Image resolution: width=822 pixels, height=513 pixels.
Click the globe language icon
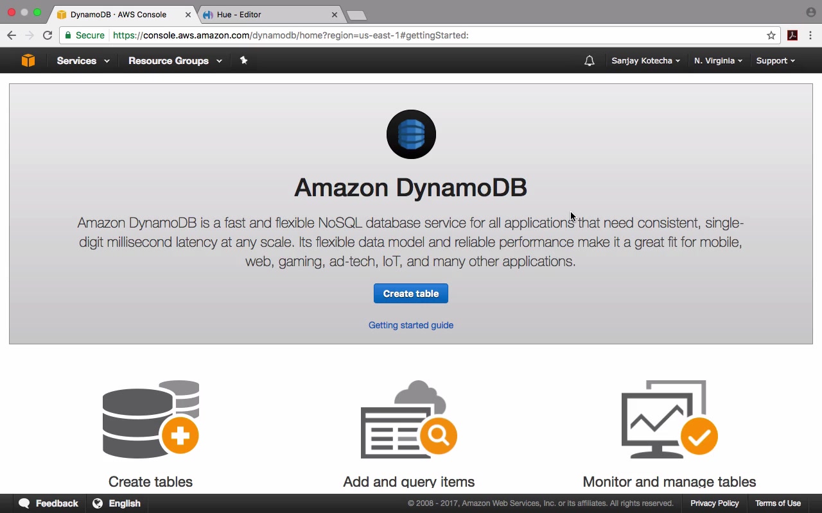pos(98,503)
